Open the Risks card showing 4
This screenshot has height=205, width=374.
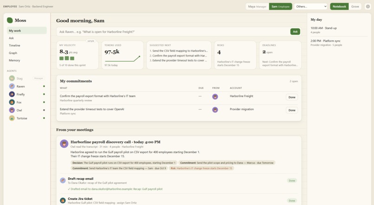tap(235, 55)
